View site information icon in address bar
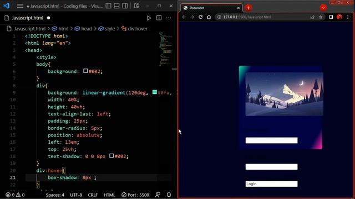Viewport: 355px width, 199px height. [219, 17]
